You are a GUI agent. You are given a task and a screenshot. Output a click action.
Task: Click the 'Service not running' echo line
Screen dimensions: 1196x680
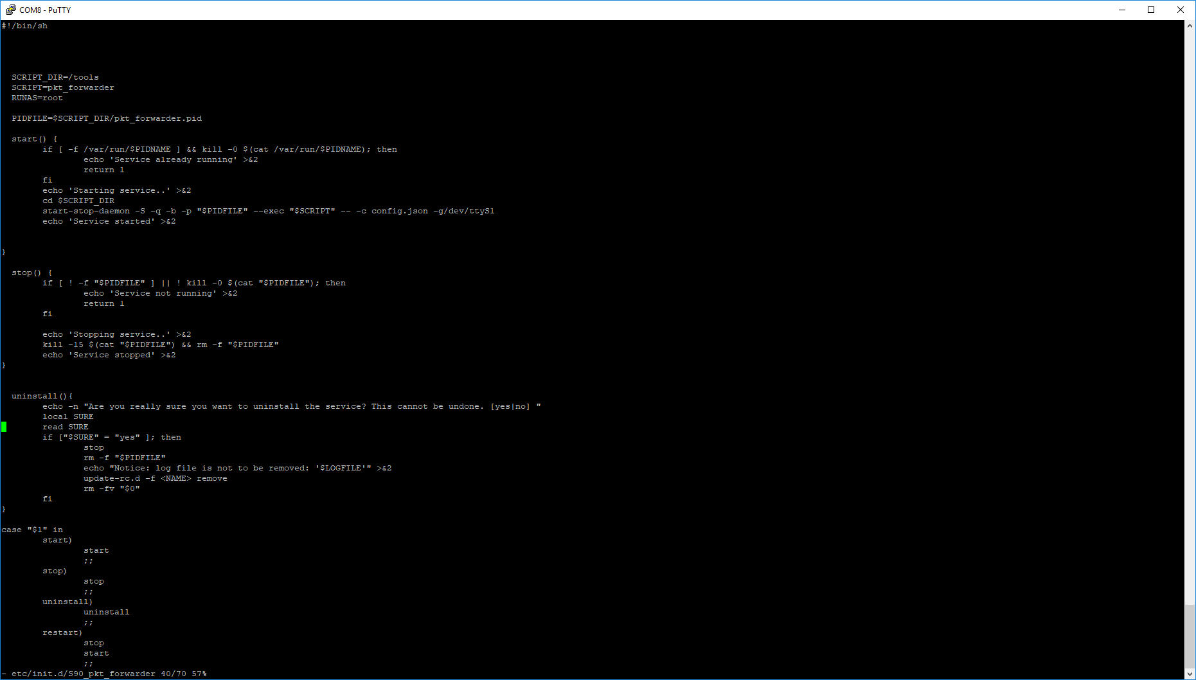[x=161, y=293]
